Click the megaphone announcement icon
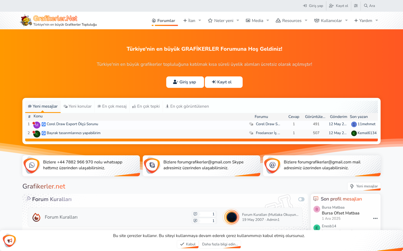Image resolution: width=403 pixels, height=251 pixels. coord(10,240)
